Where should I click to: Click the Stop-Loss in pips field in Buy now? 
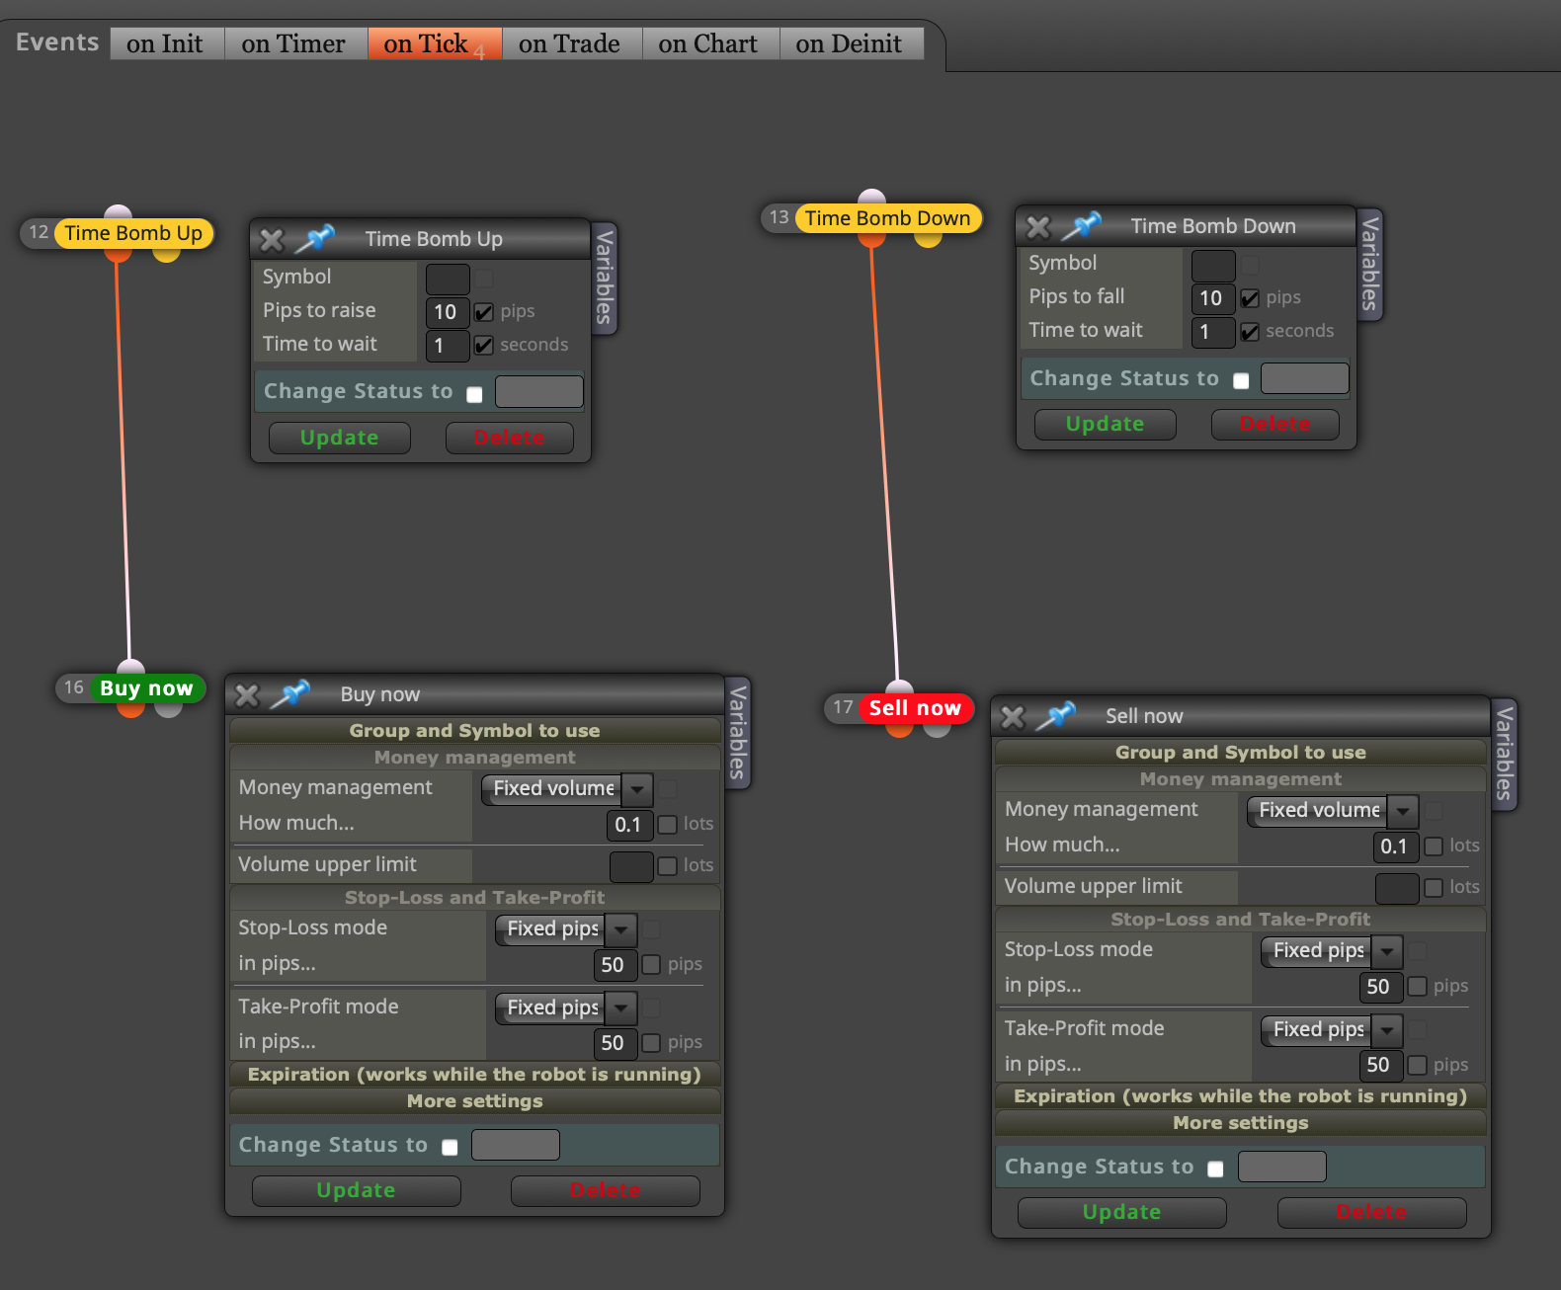(x=616, y=964)
